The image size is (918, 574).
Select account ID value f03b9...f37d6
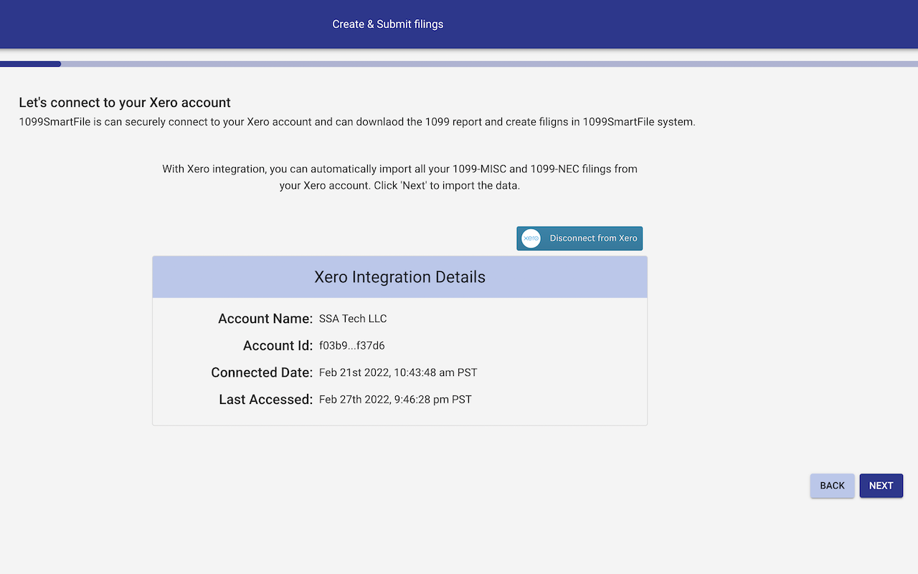click(352, 346)
